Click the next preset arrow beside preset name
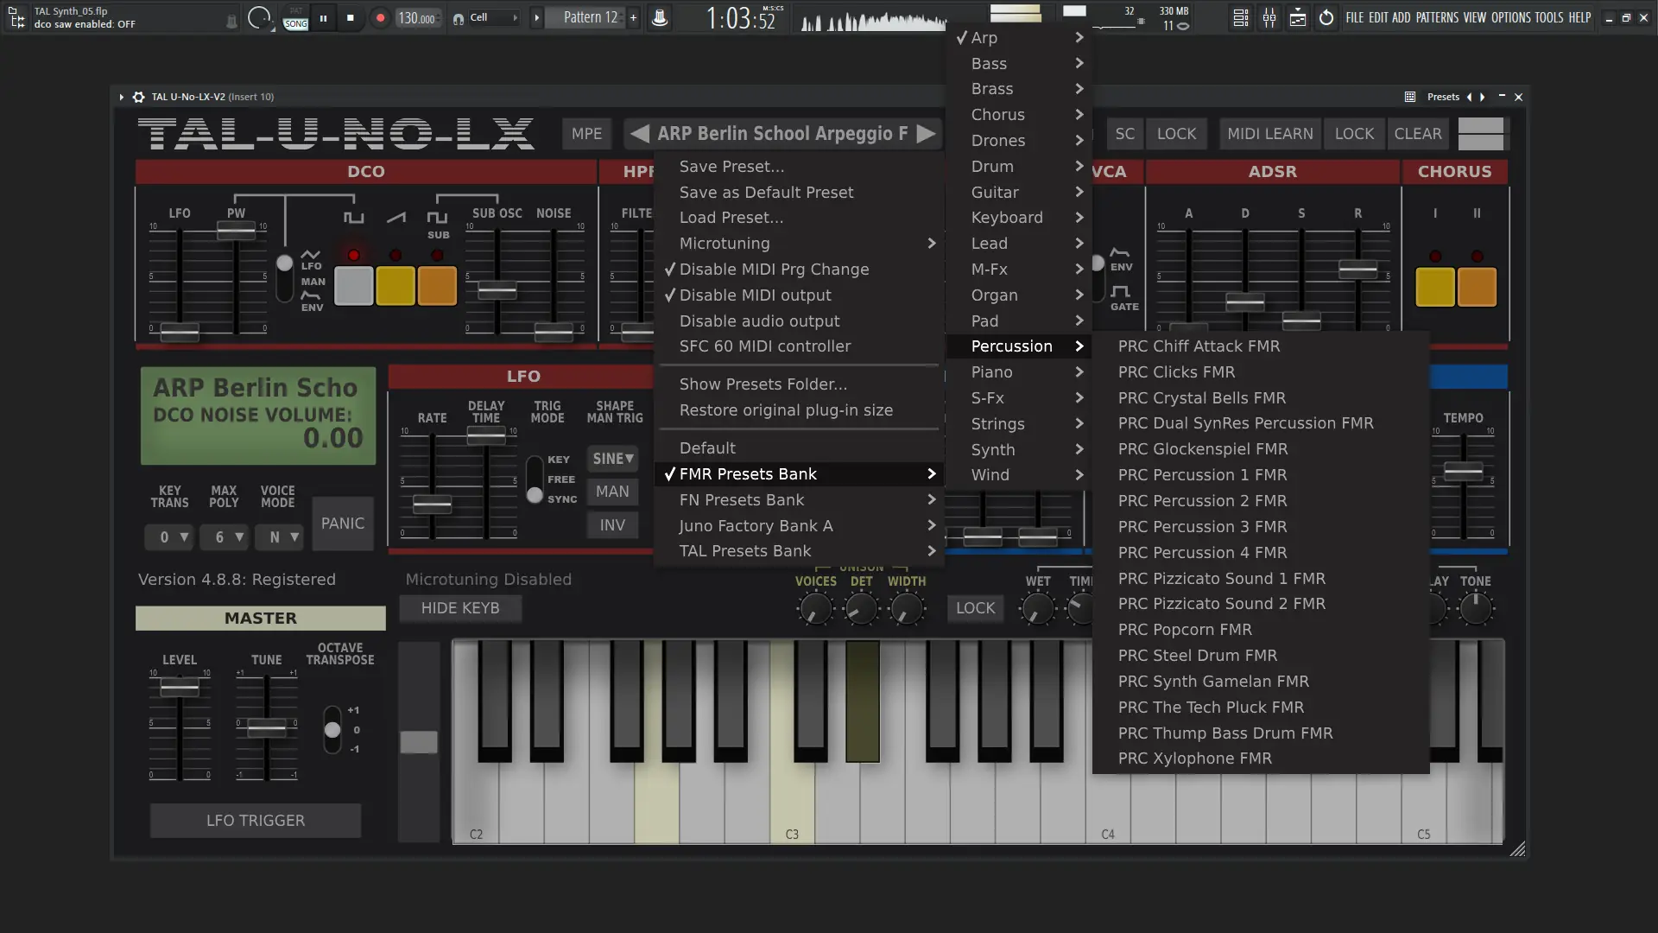Screen dimensions: 1658x933 click(926, 134)
